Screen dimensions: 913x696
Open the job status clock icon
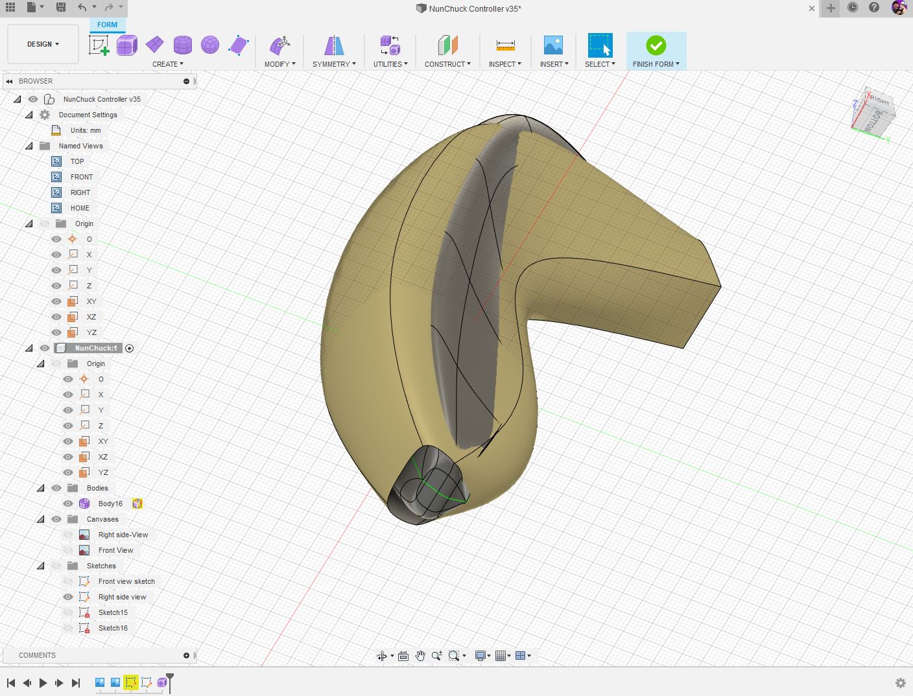click(853, 8)
